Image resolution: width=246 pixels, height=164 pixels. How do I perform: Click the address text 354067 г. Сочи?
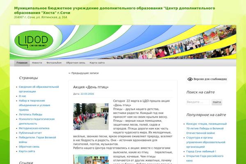[x=41, y=17]
